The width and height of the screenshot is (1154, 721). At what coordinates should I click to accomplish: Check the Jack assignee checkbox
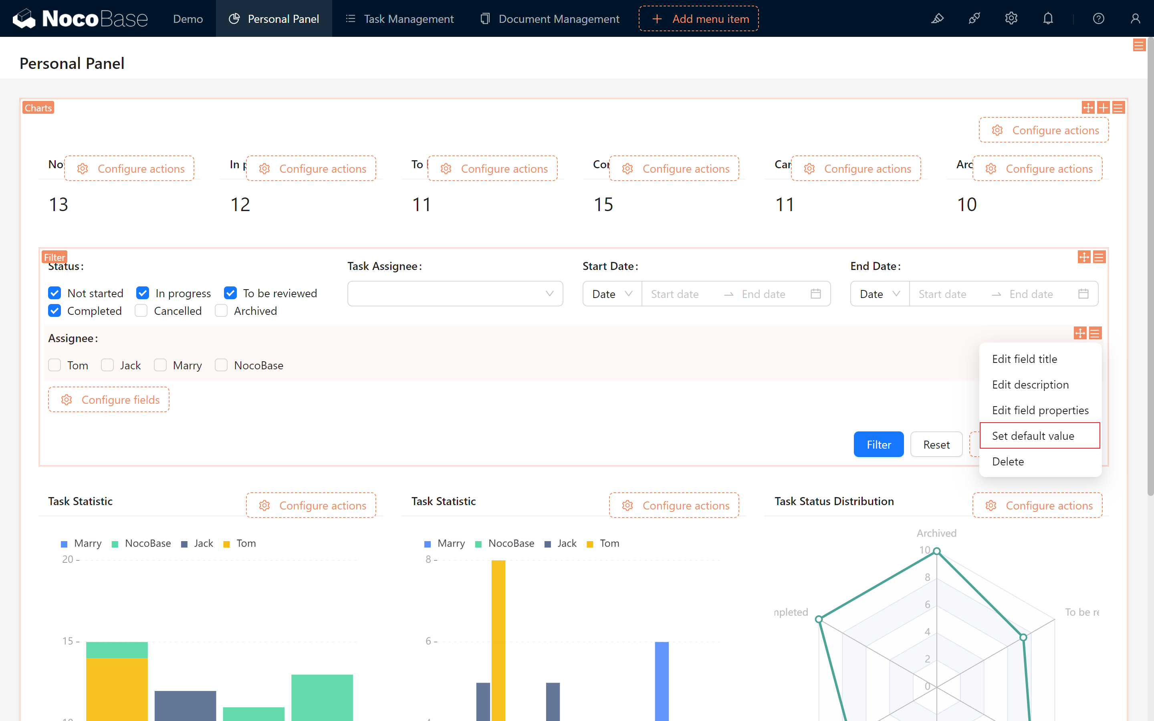tap(107, 365)
